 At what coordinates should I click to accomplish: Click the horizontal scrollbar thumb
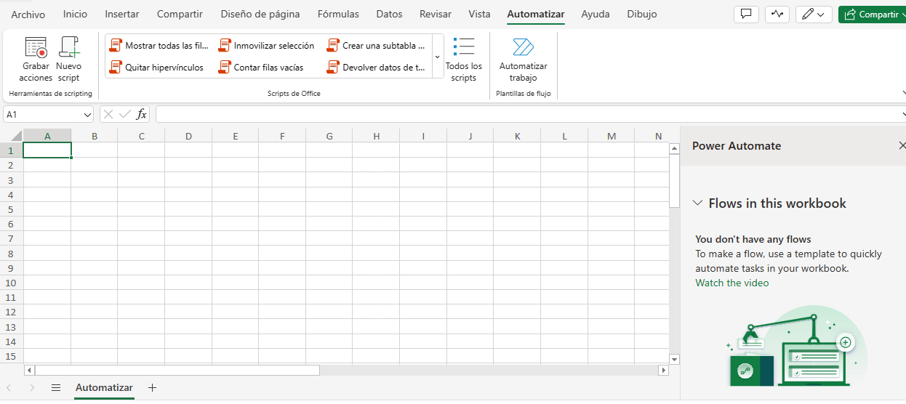(x=177, y=370)
